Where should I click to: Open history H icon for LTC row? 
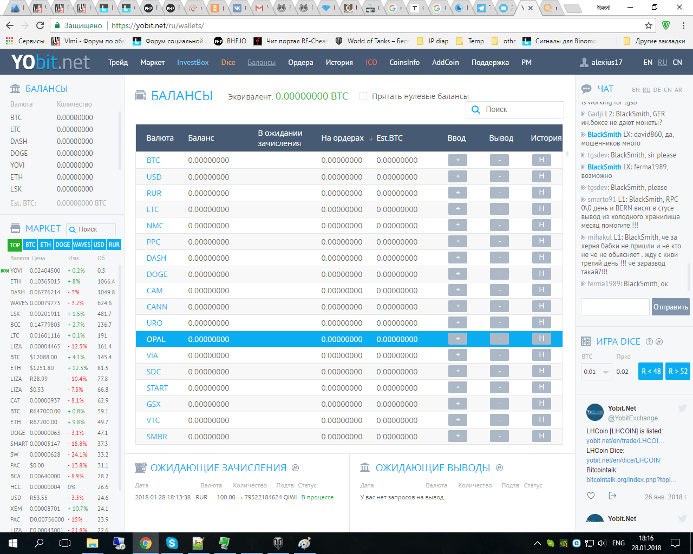(541, 209)
